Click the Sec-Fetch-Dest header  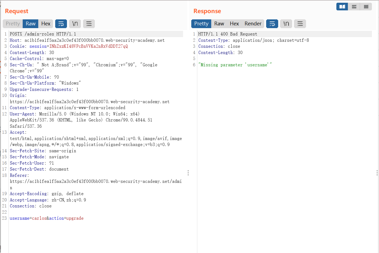[x=39, y=169]
